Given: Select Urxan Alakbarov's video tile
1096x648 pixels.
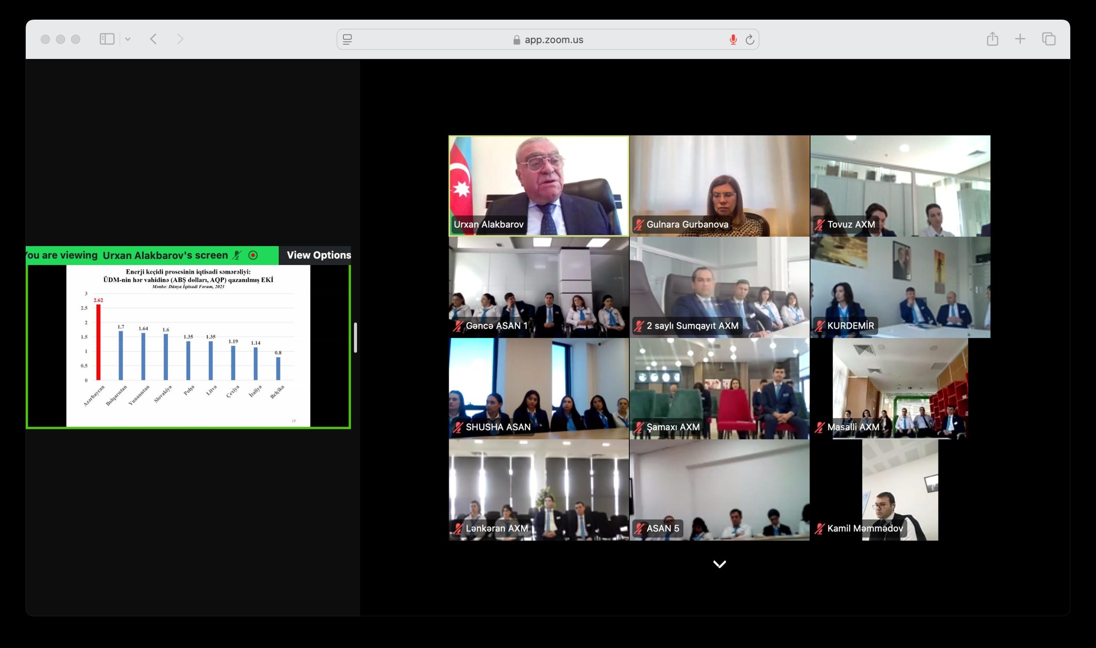Looking at the screenshot, I should tap(539, 186).
